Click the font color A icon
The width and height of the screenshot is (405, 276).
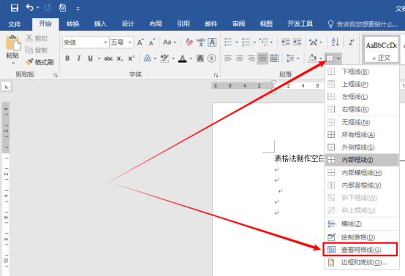tap(183, 58)
